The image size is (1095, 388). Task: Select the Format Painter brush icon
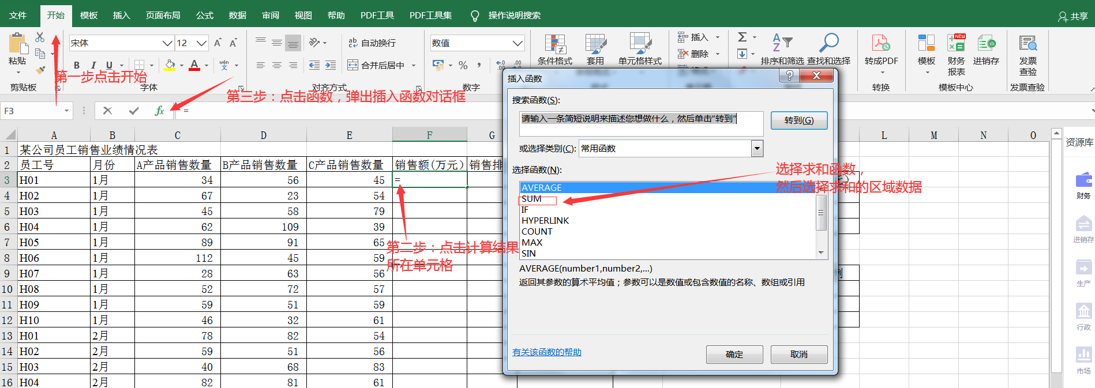(x=40, y=70)
